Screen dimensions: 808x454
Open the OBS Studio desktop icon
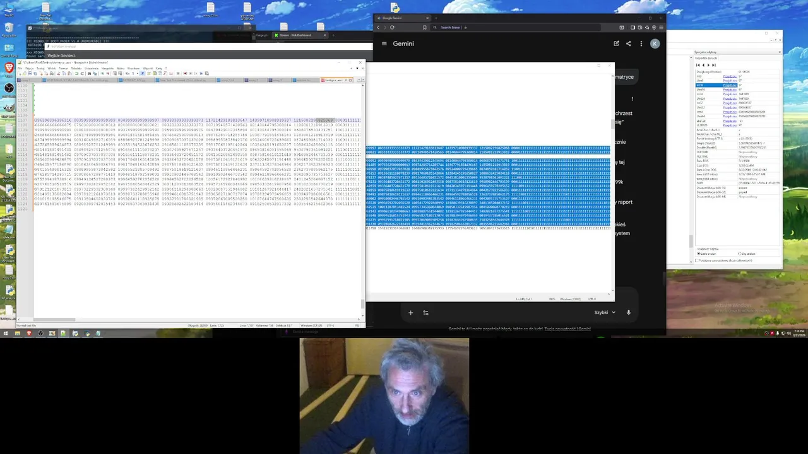9,88
